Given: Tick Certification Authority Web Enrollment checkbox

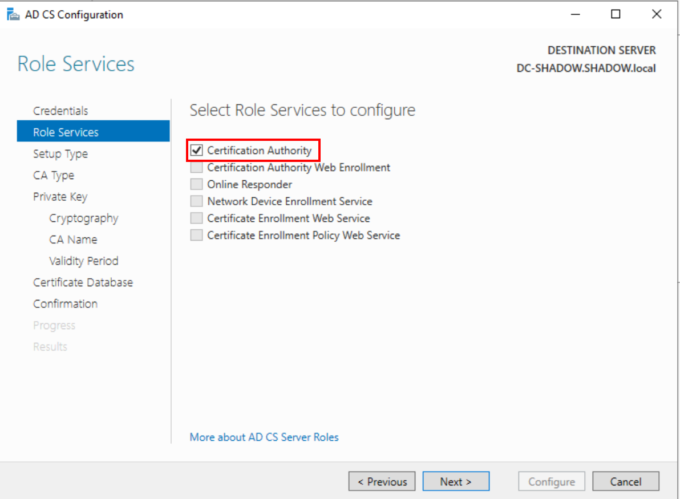Looking at the screenshot, I should tap(197, 168).
